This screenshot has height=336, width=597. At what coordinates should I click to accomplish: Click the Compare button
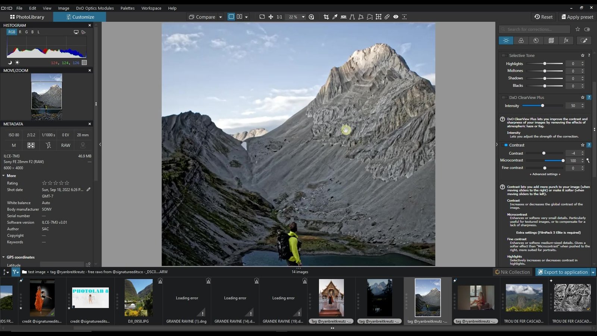[x=202, y=17]
